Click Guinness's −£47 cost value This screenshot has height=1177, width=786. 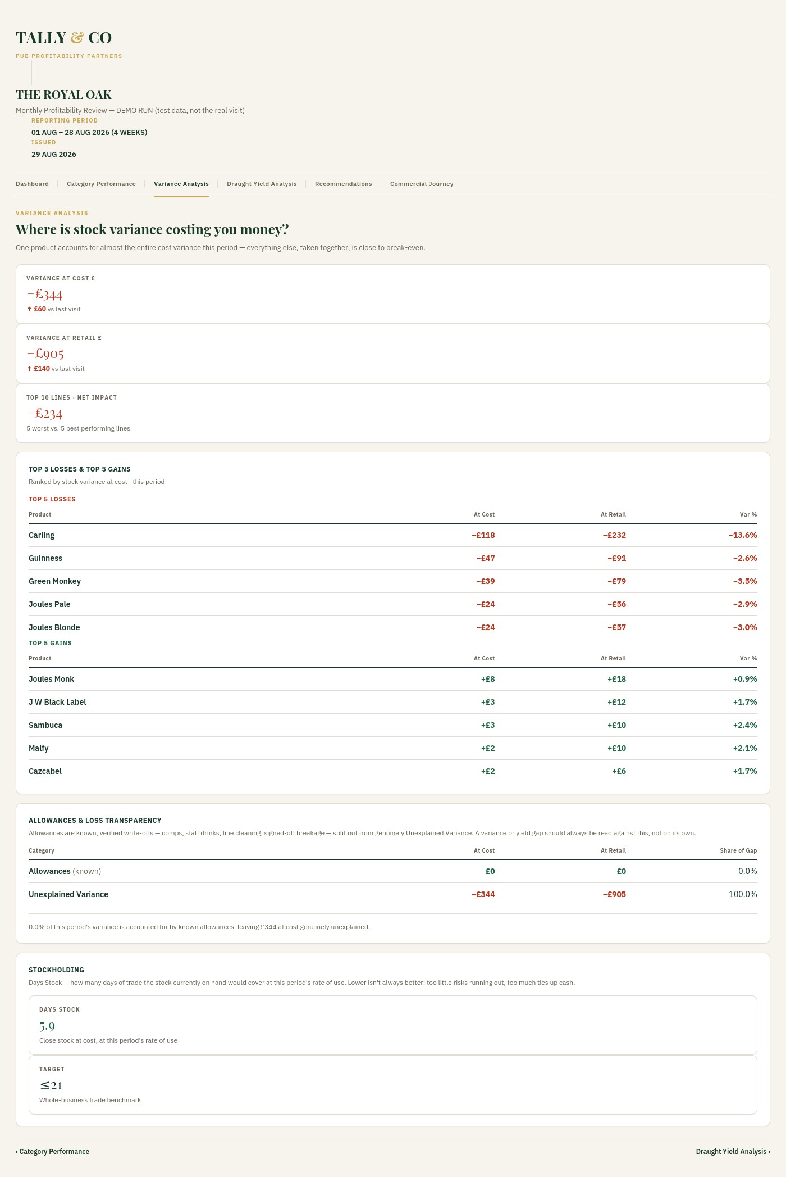coord(486,558)
